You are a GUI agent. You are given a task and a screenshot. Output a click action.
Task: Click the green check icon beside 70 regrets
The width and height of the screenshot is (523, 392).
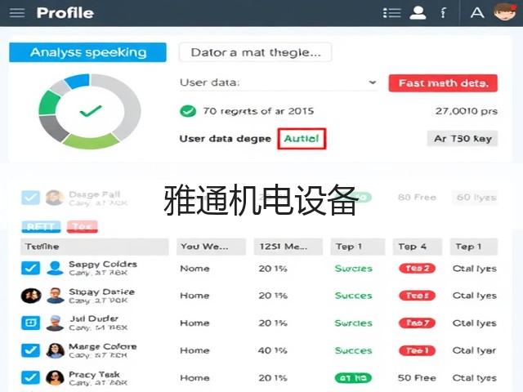pos(188,111)
